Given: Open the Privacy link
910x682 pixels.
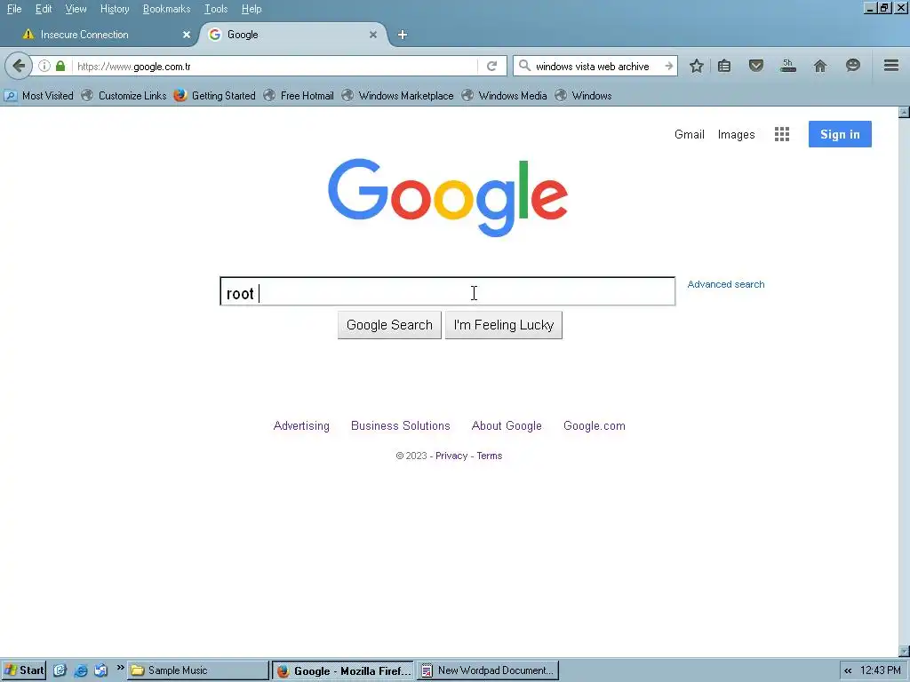Looking at the screenshot, I should coord(451,456).
